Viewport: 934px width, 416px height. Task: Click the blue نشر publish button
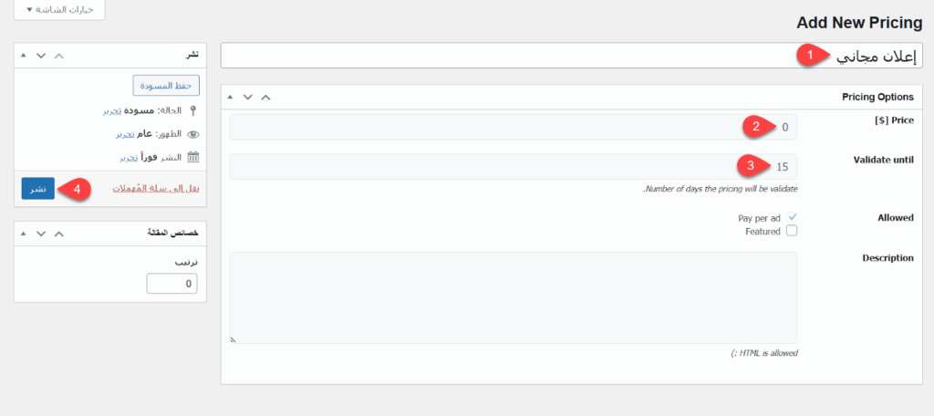(37, 189)
